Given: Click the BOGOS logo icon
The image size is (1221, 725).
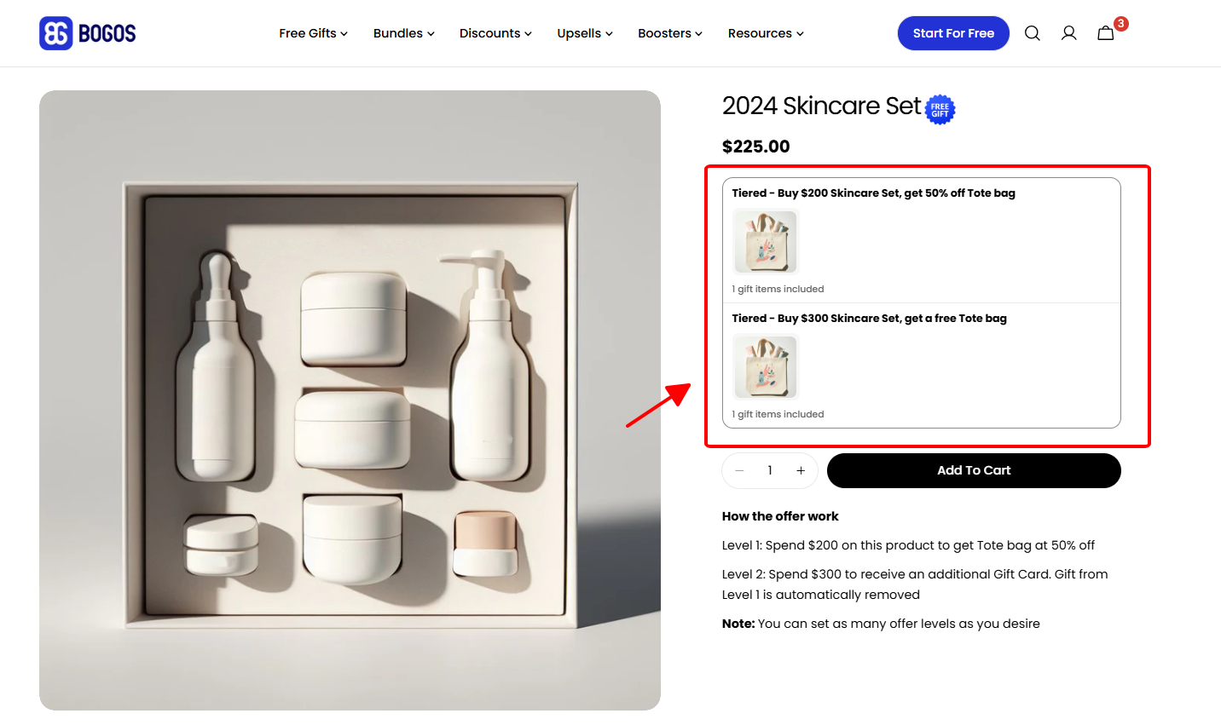Looking at the screenshot, I should point(56,33).
